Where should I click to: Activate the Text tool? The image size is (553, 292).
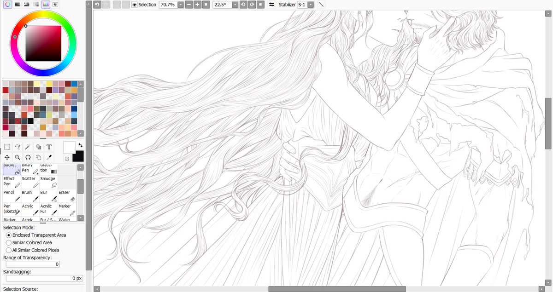[48, 147]
